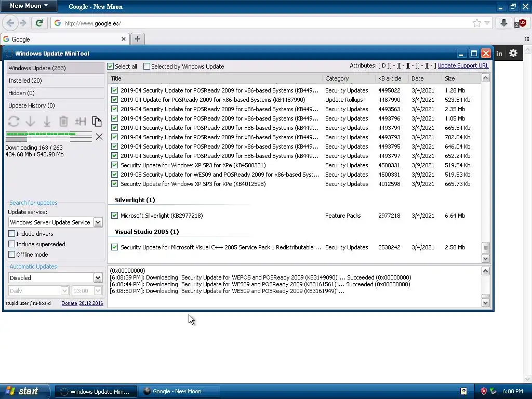
Task: Select the Update History (0) tab
Action: point(55,105)
